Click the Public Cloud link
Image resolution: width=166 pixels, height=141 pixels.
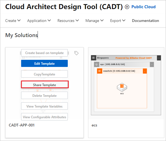[x=144, y=7]
